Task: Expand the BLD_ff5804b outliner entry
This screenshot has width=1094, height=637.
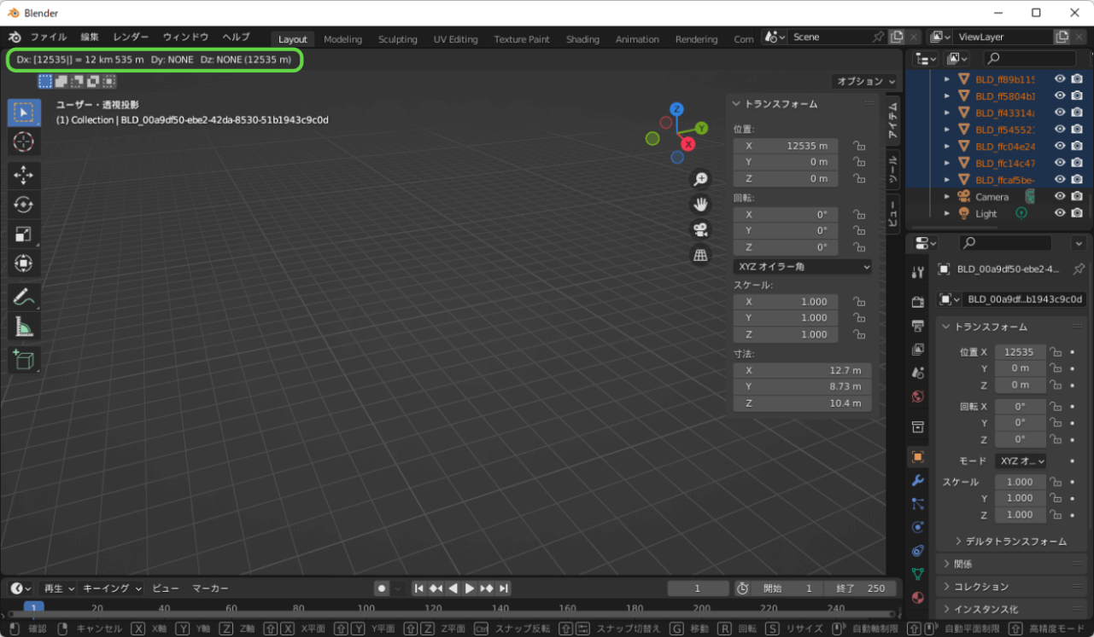Action: tap(946, 96)
